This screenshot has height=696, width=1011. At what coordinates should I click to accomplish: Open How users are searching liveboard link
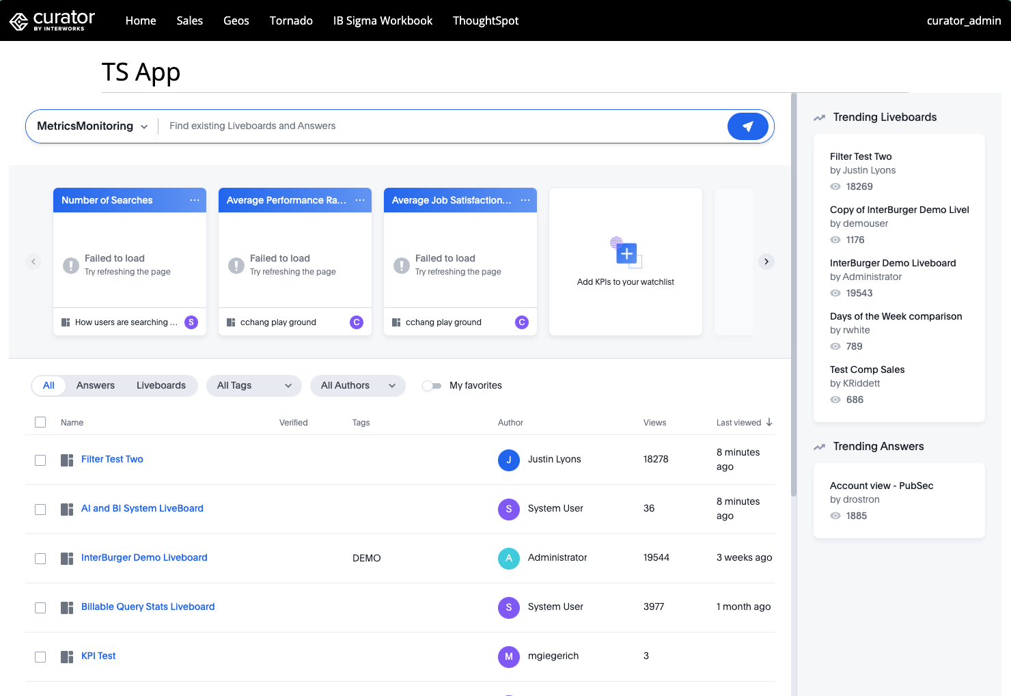point(126,322)
